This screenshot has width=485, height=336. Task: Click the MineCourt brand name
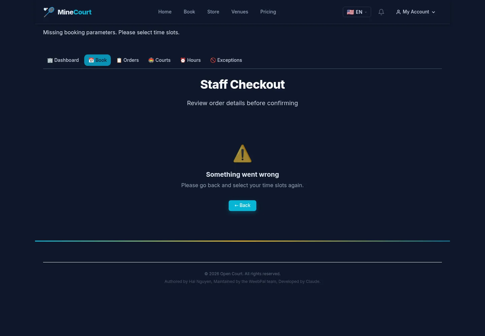tap(74, 12)
